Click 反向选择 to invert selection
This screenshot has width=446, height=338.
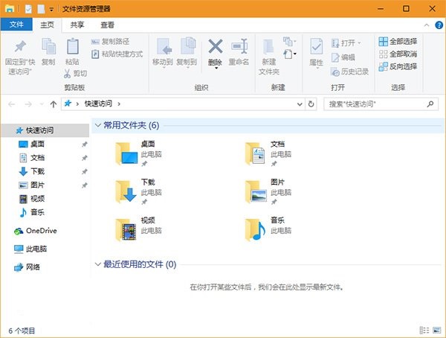coord(398,67)
